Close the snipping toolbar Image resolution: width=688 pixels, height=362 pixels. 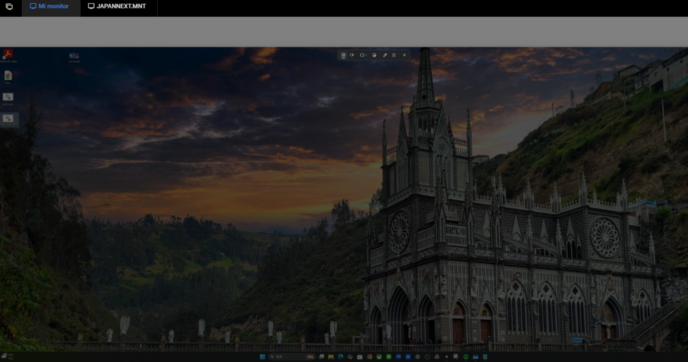pos(404,55)
